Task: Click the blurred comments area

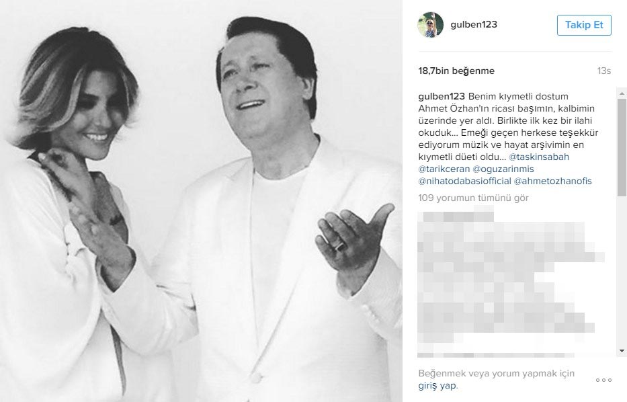Action: click(x=511, y=281)
